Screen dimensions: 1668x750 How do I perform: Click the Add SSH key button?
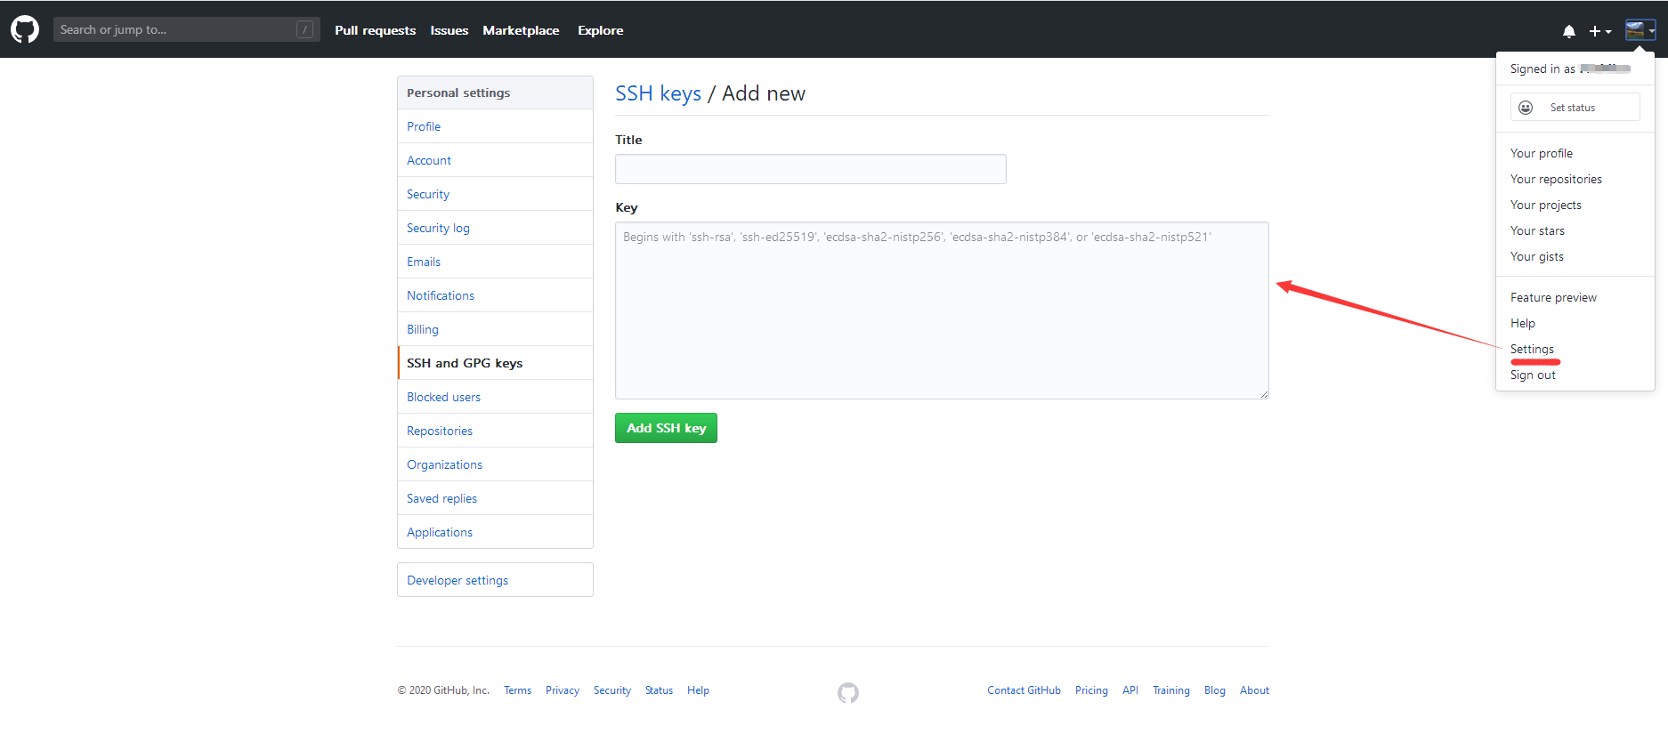666,428
